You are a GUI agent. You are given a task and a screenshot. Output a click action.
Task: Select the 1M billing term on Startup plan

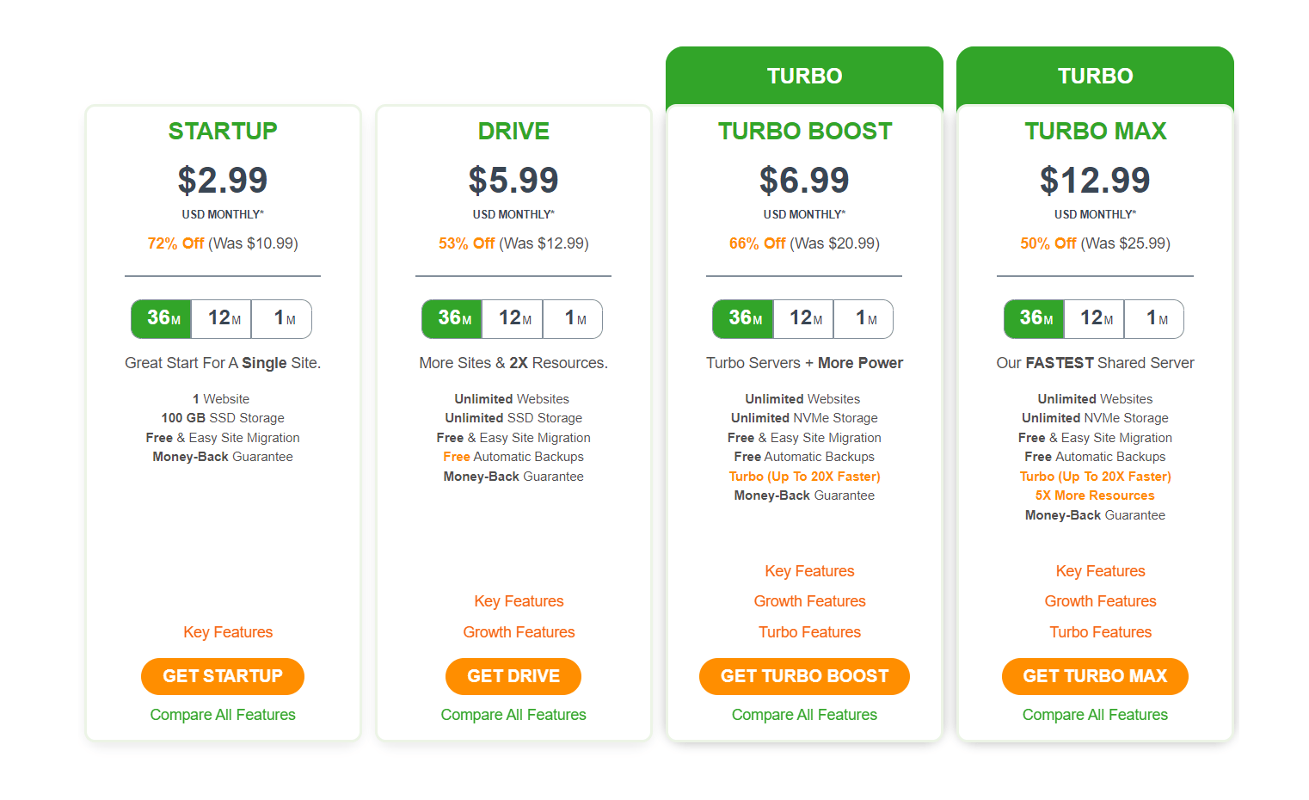281,318
